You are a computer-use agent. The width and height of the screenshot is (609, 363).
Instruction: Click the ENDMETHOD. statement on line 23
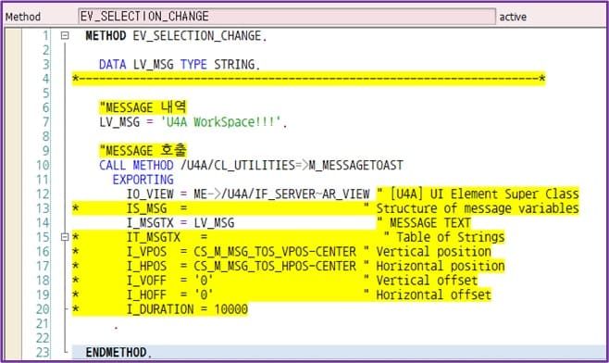(x=118, y=353)
